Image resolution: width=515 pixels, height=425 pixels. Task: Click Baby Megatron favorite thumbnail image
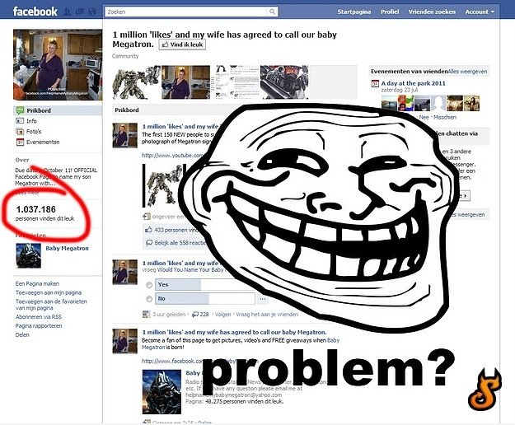[29, 255]
